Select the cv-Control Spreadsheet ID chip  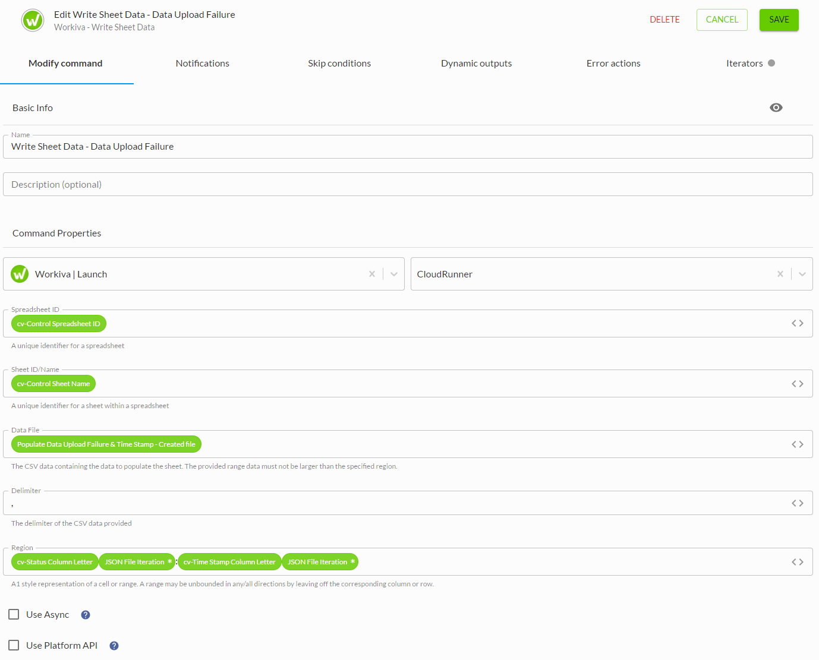click(x=59, y=324)
